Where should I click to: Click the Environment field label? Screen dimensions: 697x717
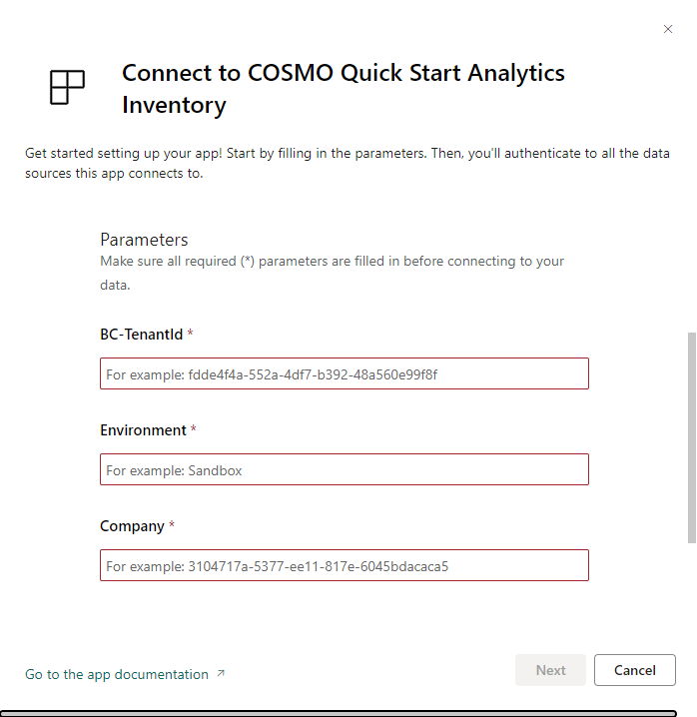tap(143, 430)
